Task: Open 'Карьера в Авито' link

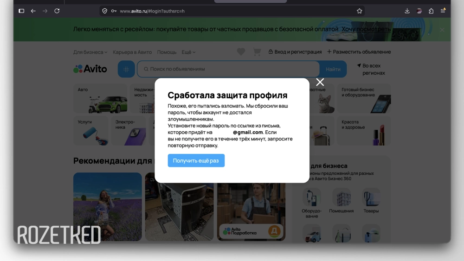Action: coord(132,52)
